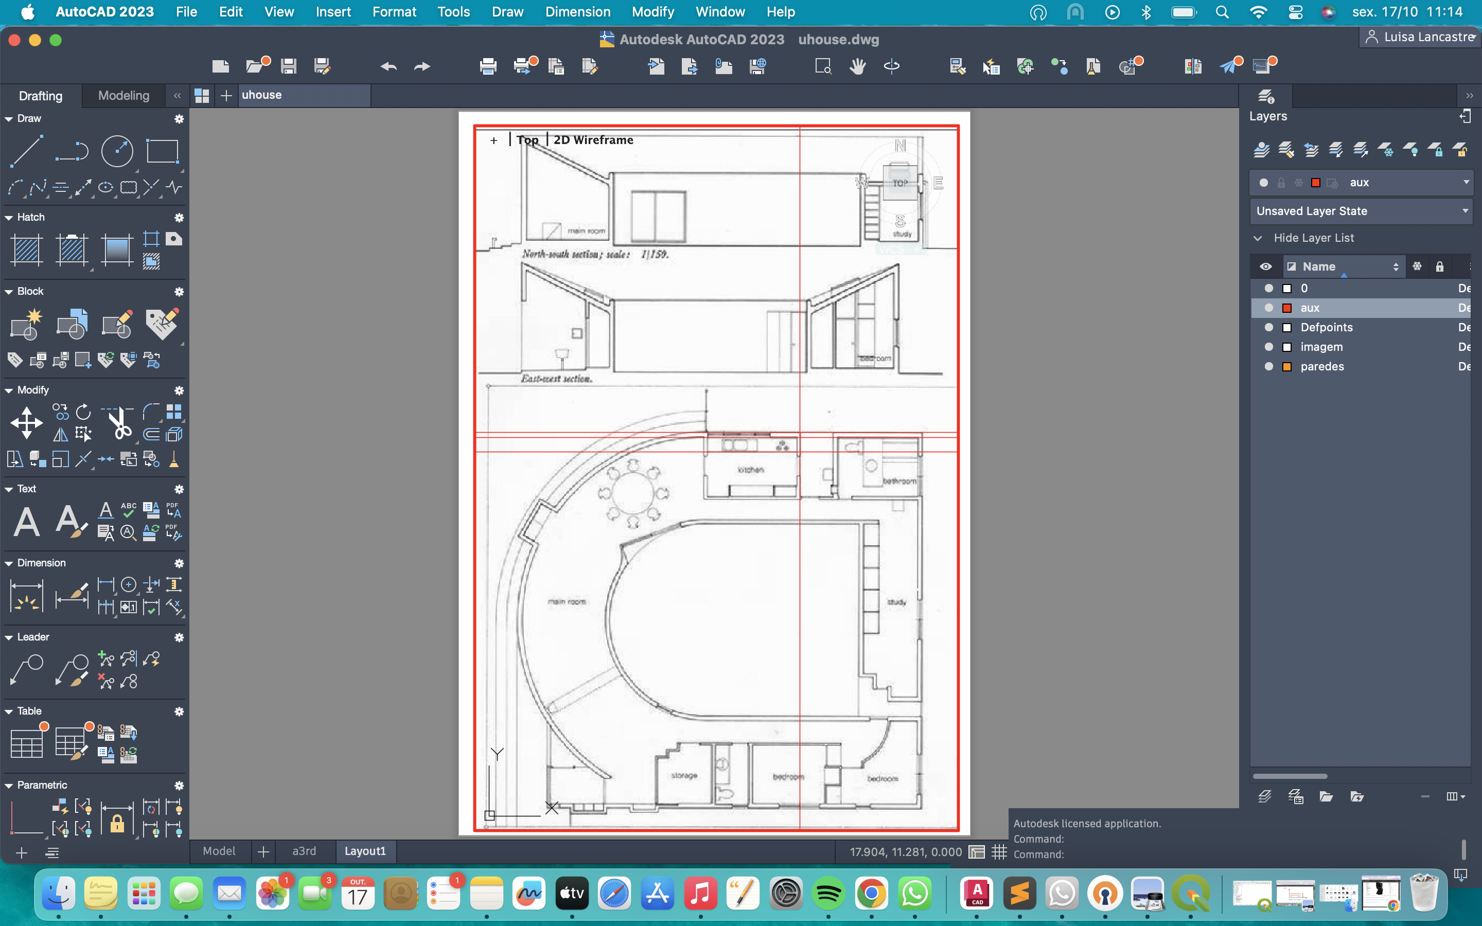1482x926 pixels.
Task: Click the Move tool in Modify
Action: 26,423
